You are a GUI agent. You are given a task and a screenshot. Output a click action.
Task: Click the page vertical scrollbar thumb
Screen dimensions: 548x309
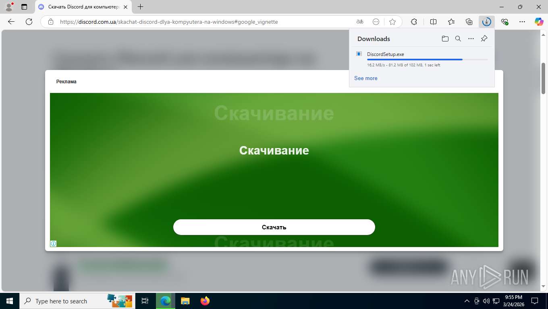tap(543, 78)
